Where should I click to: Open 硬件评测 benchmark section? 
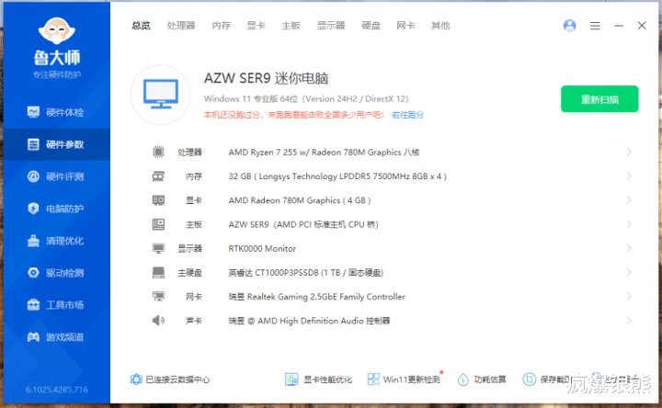(x=55, y=176)
